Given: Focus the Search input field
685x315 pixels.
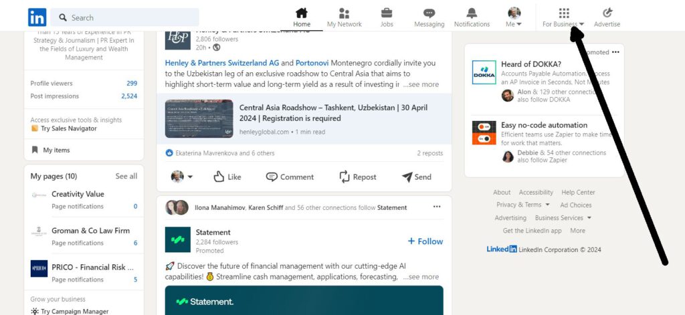Looking at the screenshot, I should coord(124,17).
